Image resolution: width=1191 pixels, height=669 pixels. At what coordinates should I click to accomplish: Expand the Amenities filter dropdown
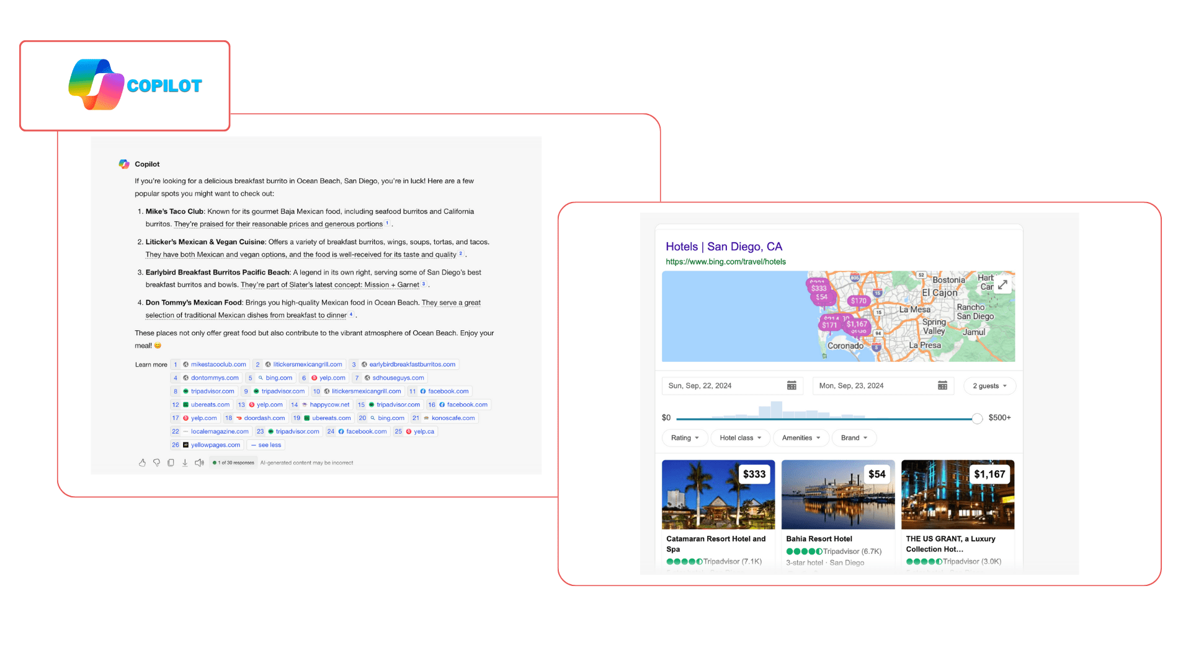click(x=801, y=438)
